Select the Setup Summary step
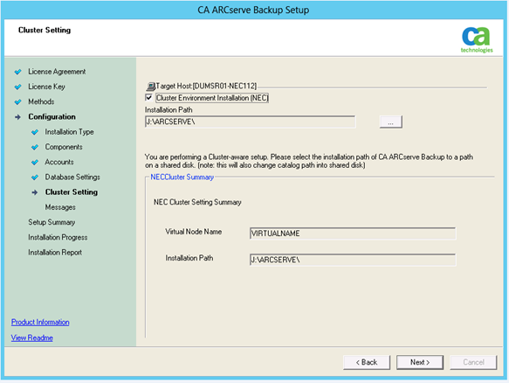The image size is (509, 383). [52, 222]
